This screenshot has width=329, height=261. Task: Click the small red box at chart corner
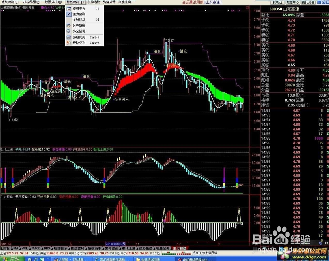coord(247,7)
